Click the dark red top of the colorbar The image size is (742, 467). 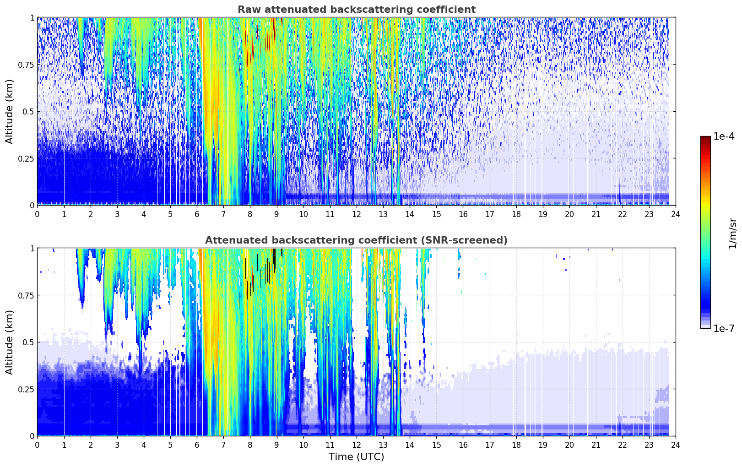[705, 140]
